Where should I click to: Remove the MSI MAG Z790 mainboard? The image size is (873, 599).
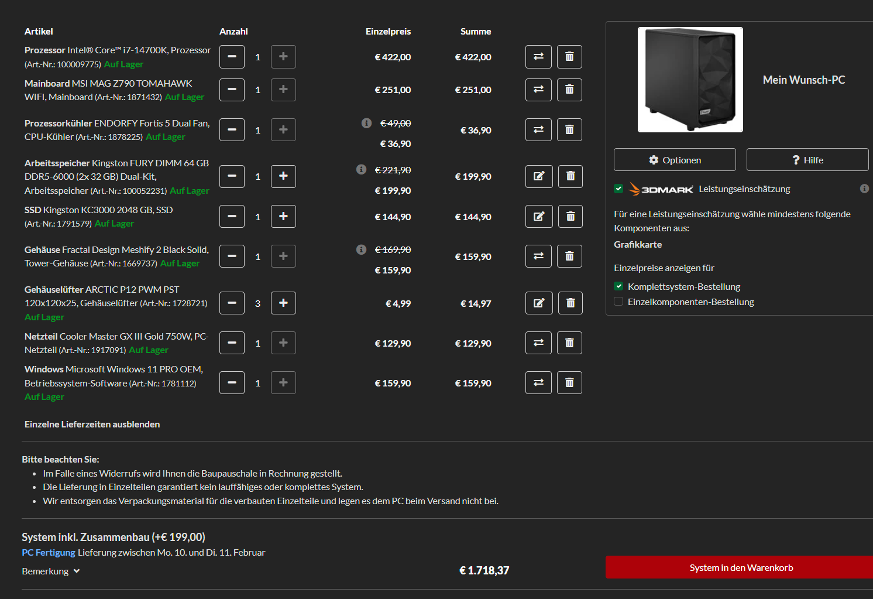569,90
